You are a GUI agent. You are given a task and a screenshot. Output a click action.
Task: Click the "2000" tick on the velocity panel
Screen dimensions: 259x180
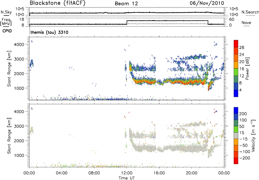[x=19, y=141]
